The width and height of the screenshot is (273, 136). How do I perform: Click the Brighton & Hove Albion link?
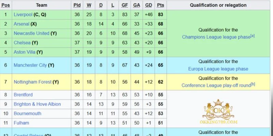[37, 104]
